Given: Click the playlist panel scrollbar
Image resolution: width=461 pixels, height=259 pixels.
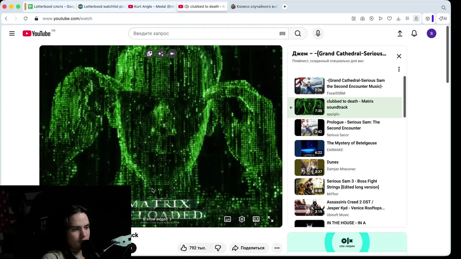Looking at the screenshot, I should 404,96.
